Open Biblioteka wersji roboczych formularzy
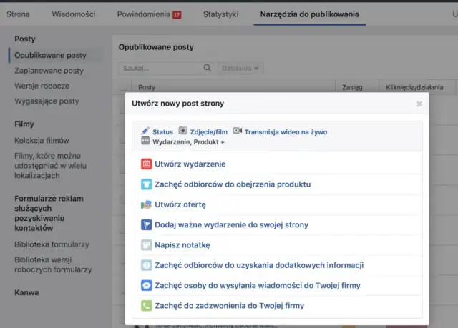Viewport: 458px width, 328px height. (x=53, y=264)
